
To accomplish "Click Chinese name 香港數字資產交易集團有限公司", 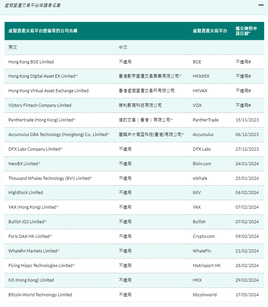I will 150,76.
